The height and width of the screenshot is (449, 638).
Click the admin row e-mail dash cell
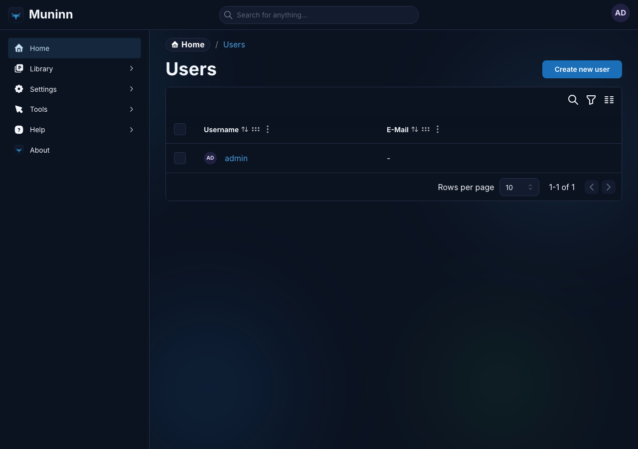click(388, 159)
